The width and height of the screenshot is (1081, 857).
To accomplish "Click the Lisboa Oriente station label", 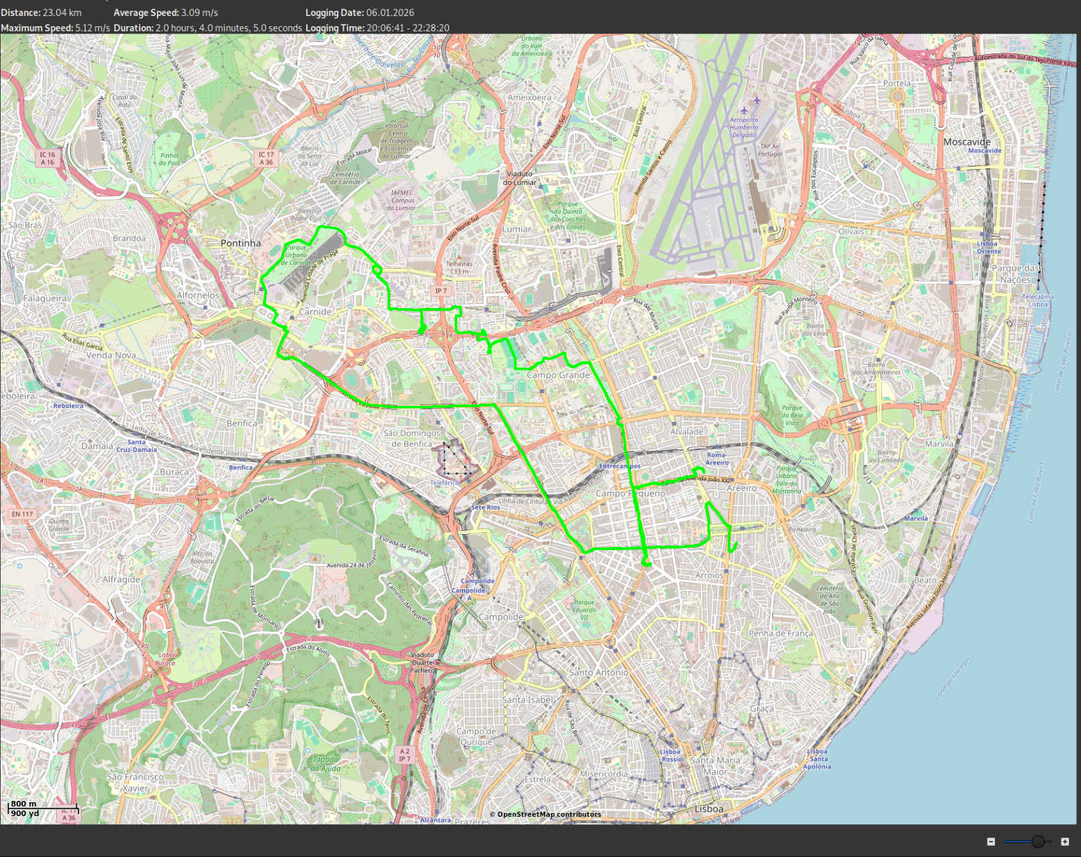I will 988,247.
